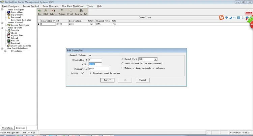
Task: Open the One Card MultiFunc menu
Action: point(73,6)
